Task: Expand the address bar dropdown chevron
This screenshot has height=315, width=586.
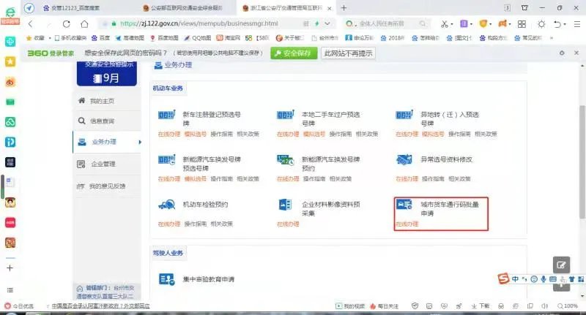Action: [x=327, y=24]
